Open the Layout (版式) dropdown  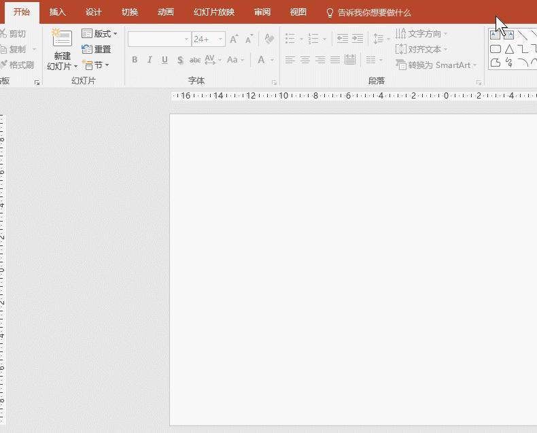pos(99,34)
